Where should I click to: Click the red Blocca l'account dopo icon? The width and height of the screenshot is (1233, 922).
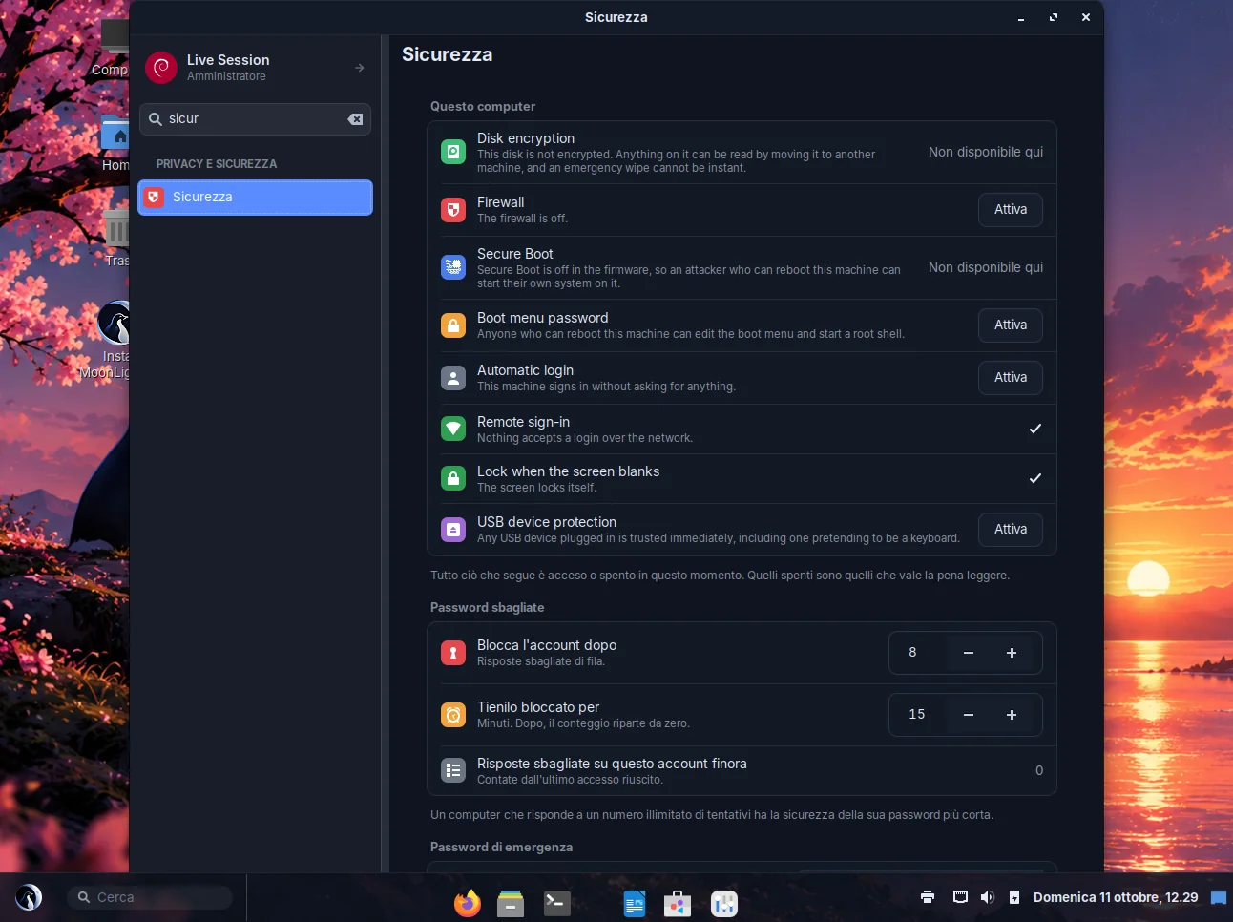pyautogui.click(x=453, y=653)
